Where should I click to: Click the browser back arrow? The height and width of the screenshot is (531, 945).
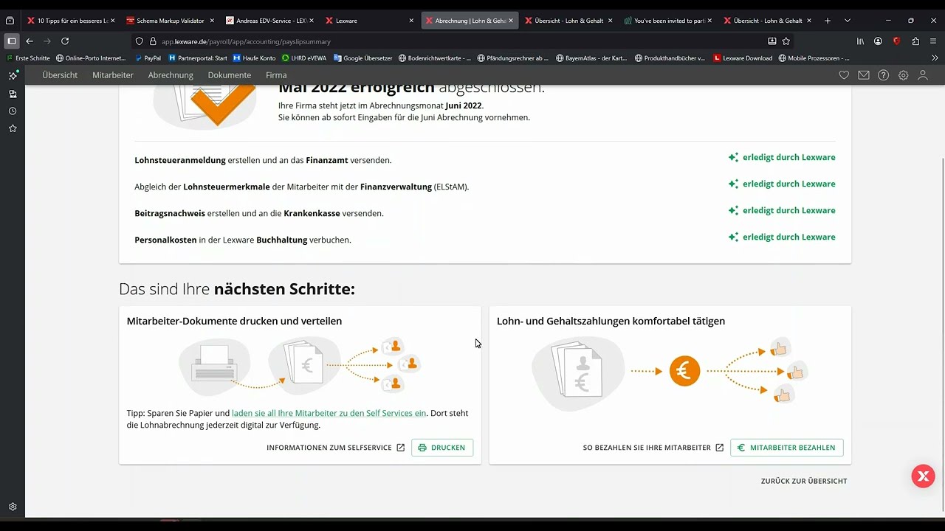(x=30, y=41)
